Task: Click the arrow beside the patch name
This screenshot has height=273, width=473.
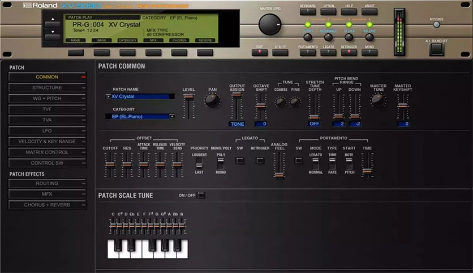Action: coord(108,96)
